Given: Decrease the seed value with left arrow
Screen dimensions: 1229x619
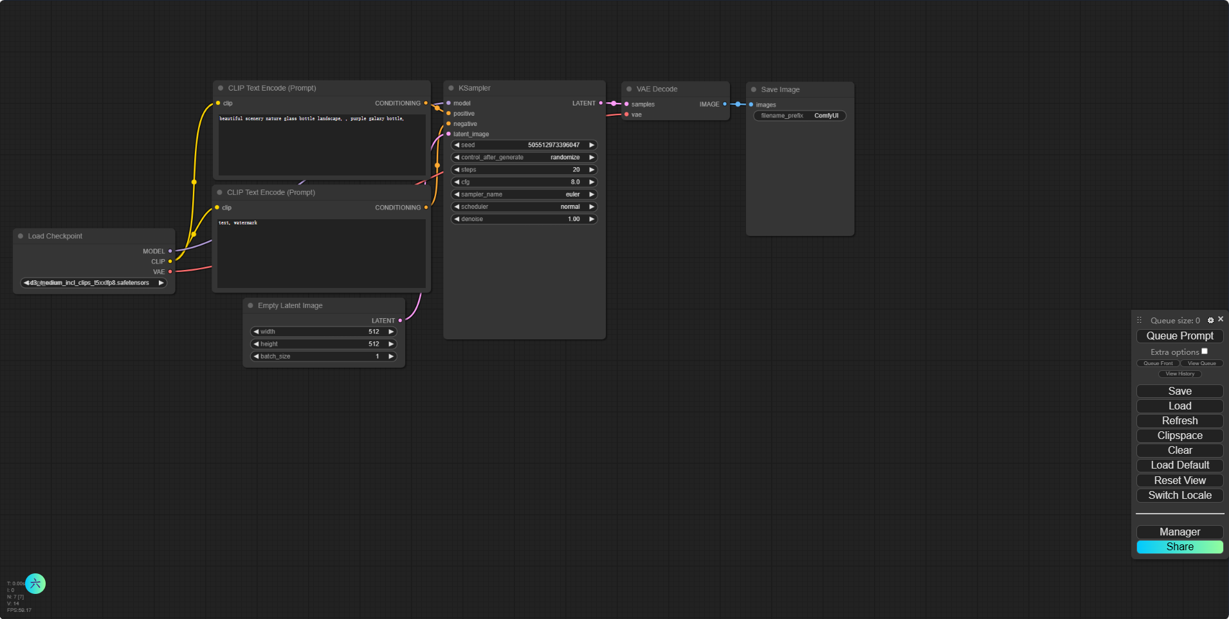Looking at the screenshot, I should point(457,145).
